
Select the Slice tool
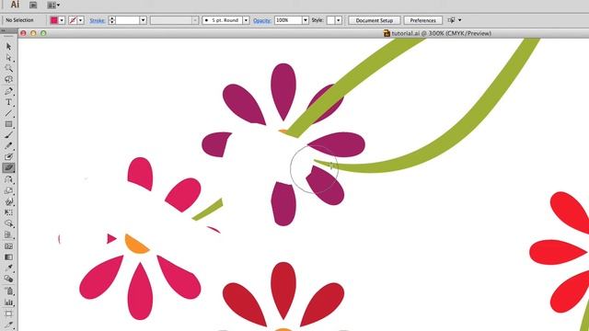(x=8, y=325)
